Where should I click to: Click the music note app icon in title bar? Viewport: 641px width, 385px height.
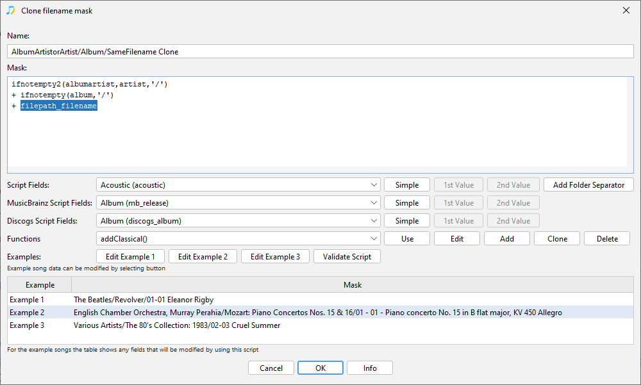tap(11, 11)
